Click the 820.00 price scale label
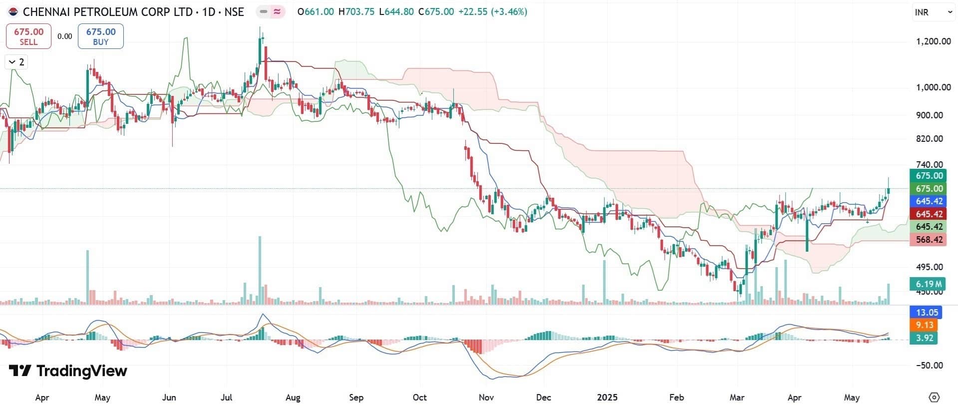The width and height of the screenshot is (958, 406). tap(930, 139)
